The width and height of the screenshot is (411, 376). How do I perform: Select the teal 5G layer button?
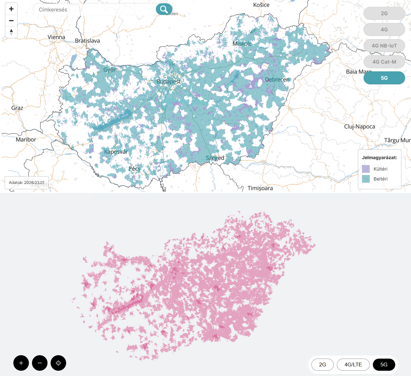(x=384, y=78)
